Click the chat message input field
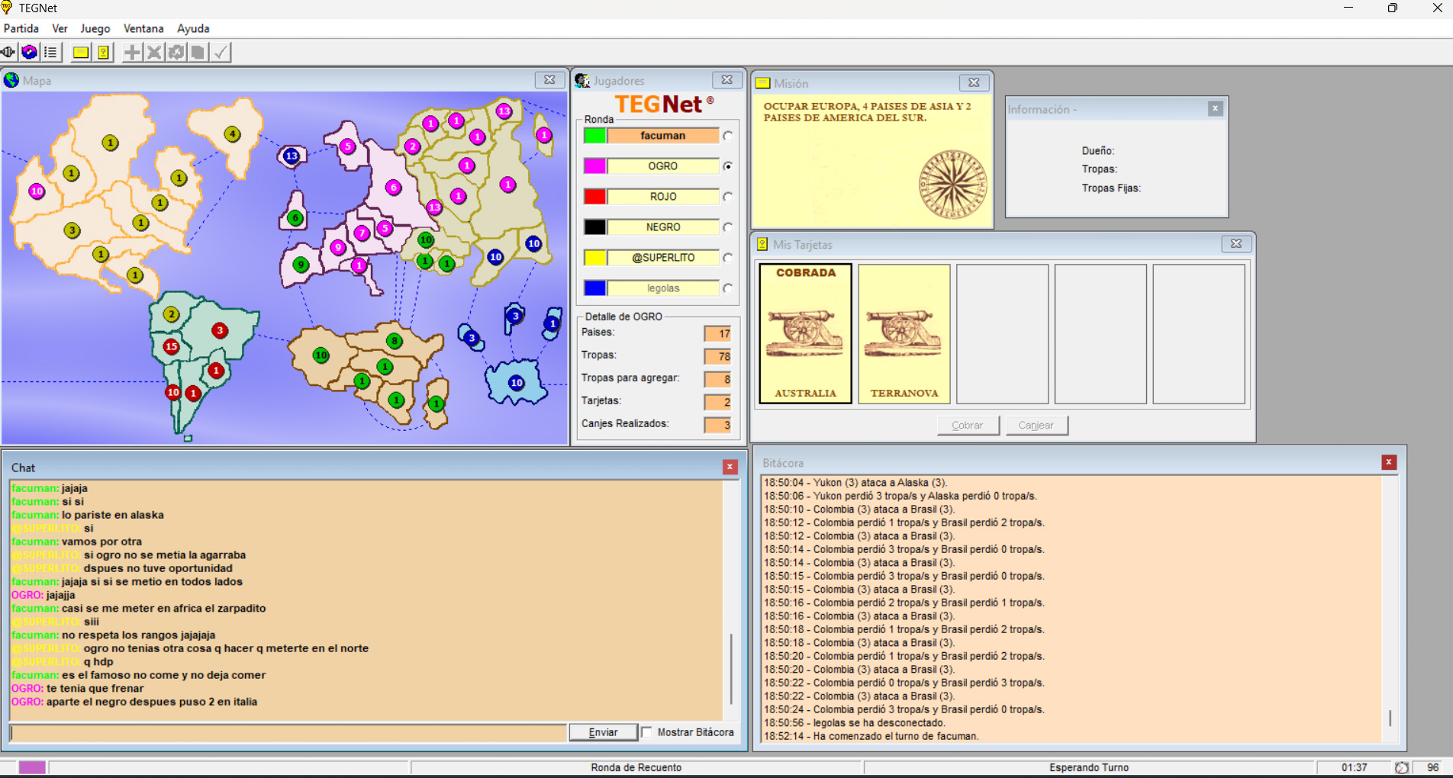Image resolution: width=1453 pixels, height=778 pixels. click(x=288, y=732)
